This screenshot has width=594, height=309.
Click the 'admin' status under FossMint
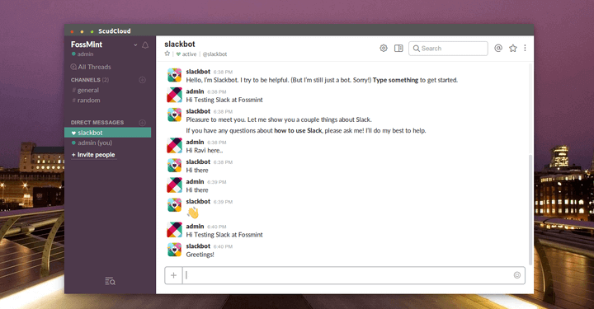coord(85,54)
